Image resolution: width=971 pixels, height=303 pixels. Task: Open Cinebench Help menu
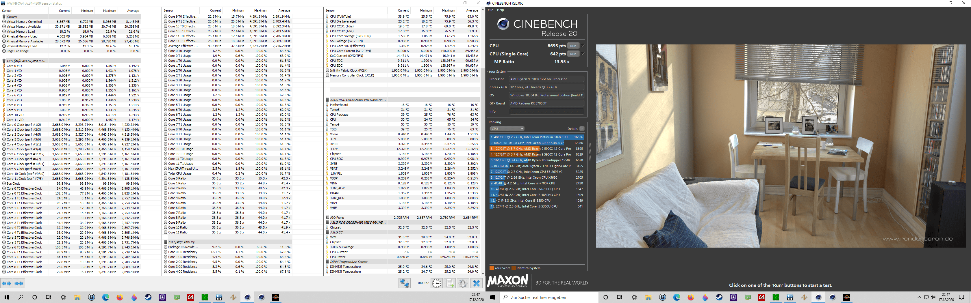[x=501, y=10]
